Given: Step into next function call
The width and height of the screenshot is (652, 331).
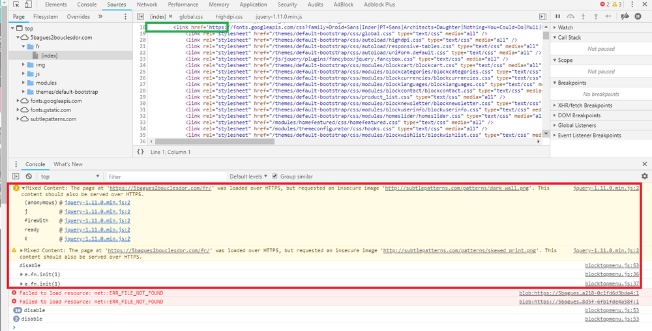Looking at the screenshot, I should (583, 16).
